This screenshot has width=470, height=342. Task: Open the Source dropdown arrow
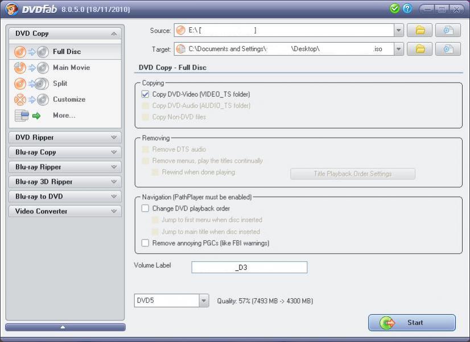pyautogui.click(x=399, y=30)
